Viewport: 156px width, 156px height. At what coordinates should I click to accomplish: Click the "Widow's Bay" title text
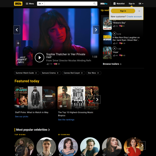pos(119,23)
